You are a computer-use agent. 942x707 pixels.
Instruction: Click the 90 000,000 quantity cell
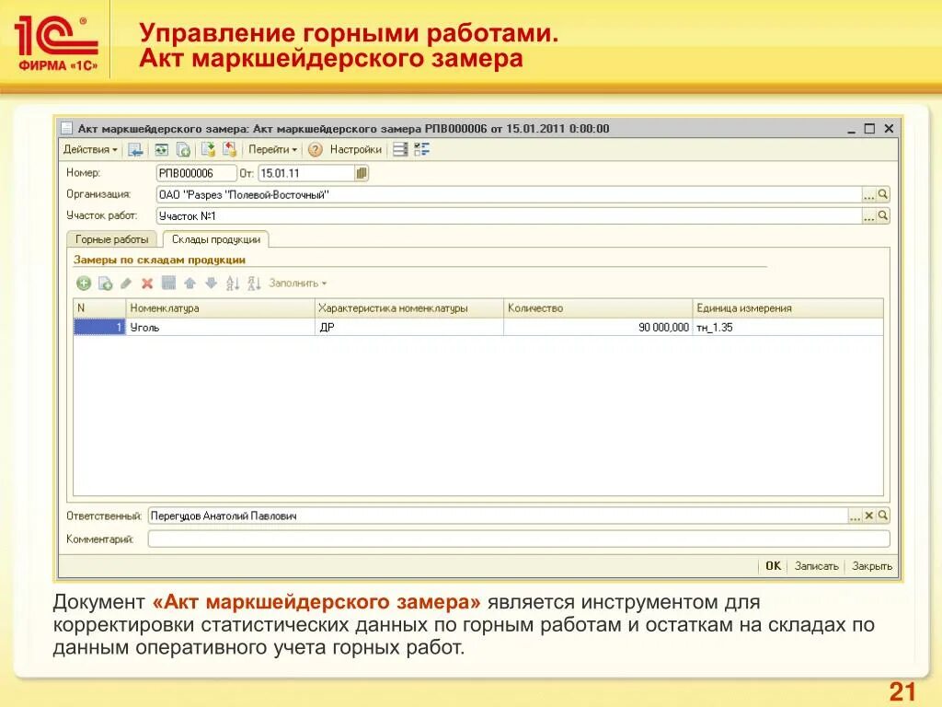click(x=598, y=327)
